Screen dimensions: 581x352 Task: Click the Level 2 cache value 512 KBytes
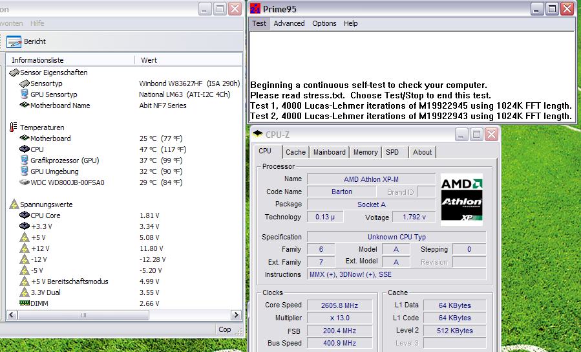click(454, 331)
